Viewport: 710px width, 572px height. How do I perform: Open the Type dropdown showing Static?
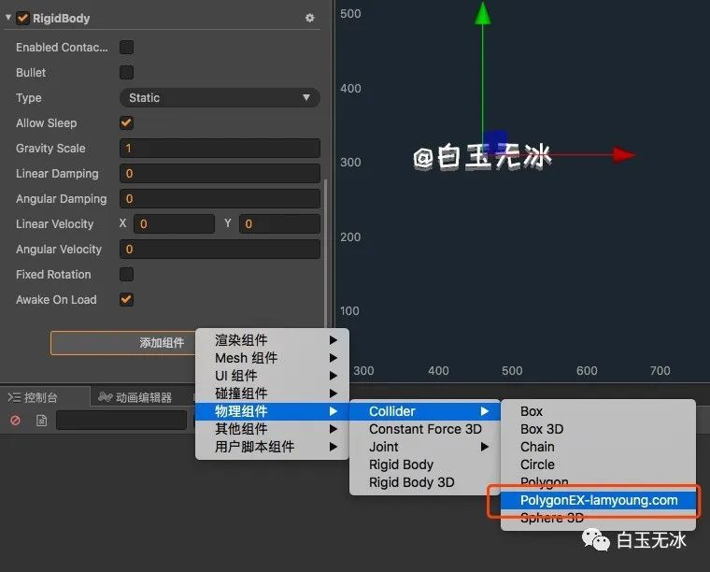(x=220, y=98)
